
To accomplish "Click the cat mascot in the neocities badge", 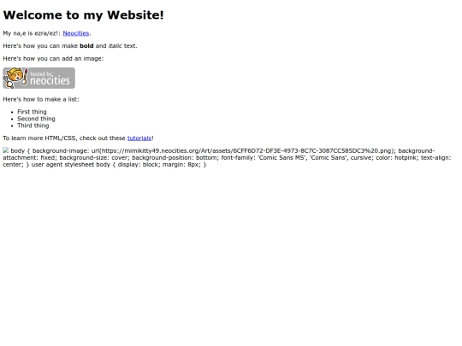I will click(15, 78).
